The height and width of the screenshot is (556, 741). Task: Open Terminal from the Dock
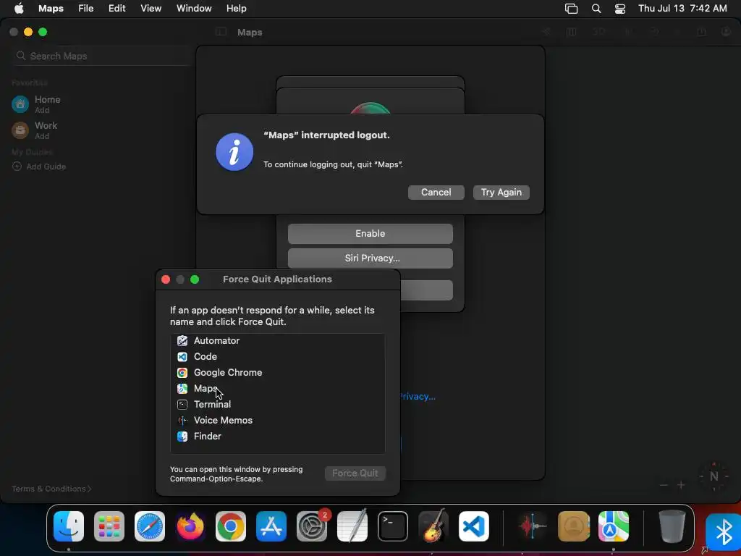click(393, 526)
